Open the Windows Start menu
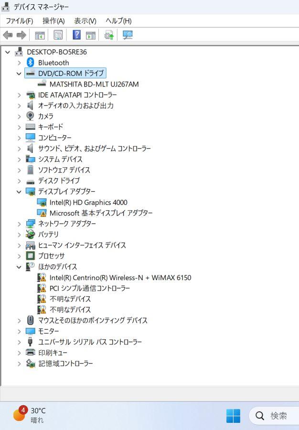This screenshot has height=430, width=299. 233,416
